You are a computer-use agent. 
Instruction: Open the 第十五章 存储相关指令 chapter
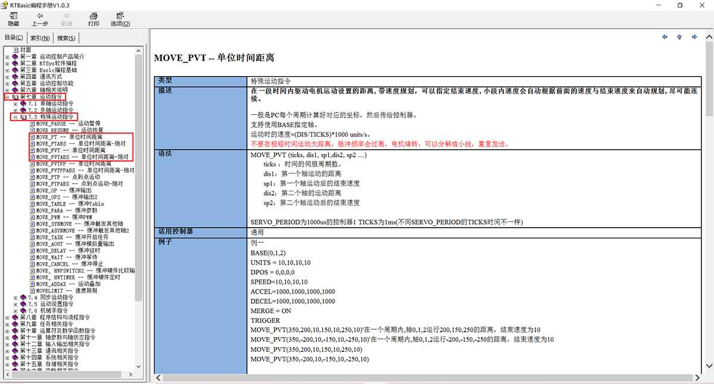(49, 364)
